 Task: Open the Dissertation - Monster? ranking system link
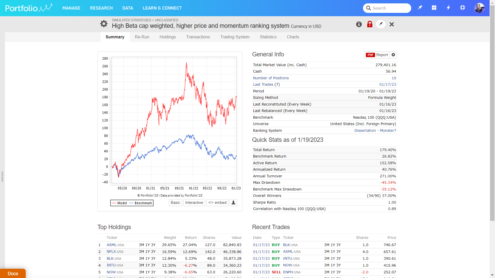(375, 131)
